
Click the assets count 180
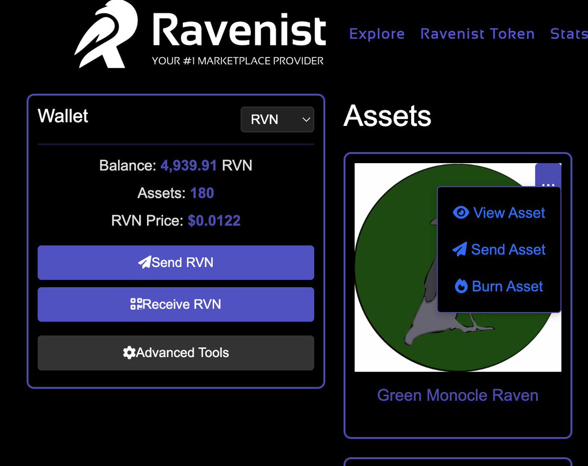coord(202,193)
